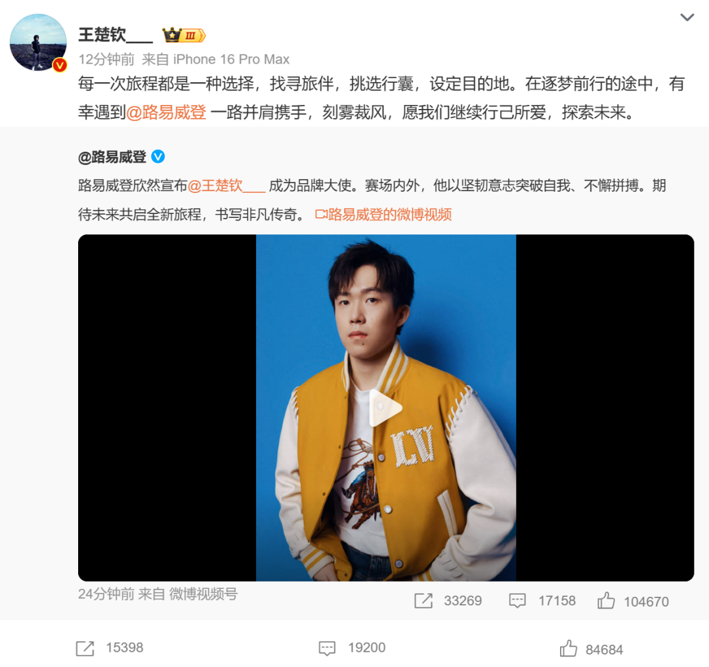Click the 微博视频号 source label
The height and width of the screenshot is (667, 709).
click(x=203, y=593)
